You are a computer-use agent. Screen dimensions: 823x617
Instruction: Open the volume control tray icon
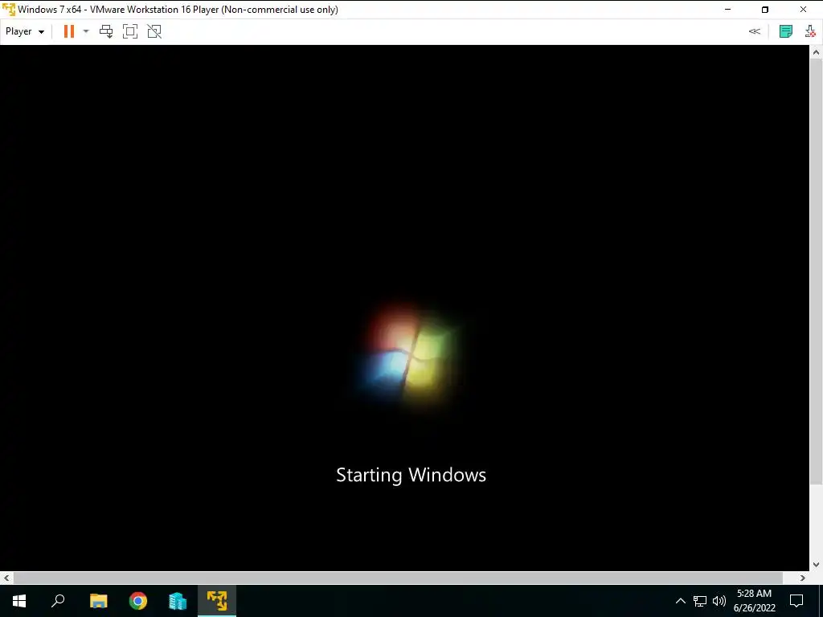coord(719,601)
